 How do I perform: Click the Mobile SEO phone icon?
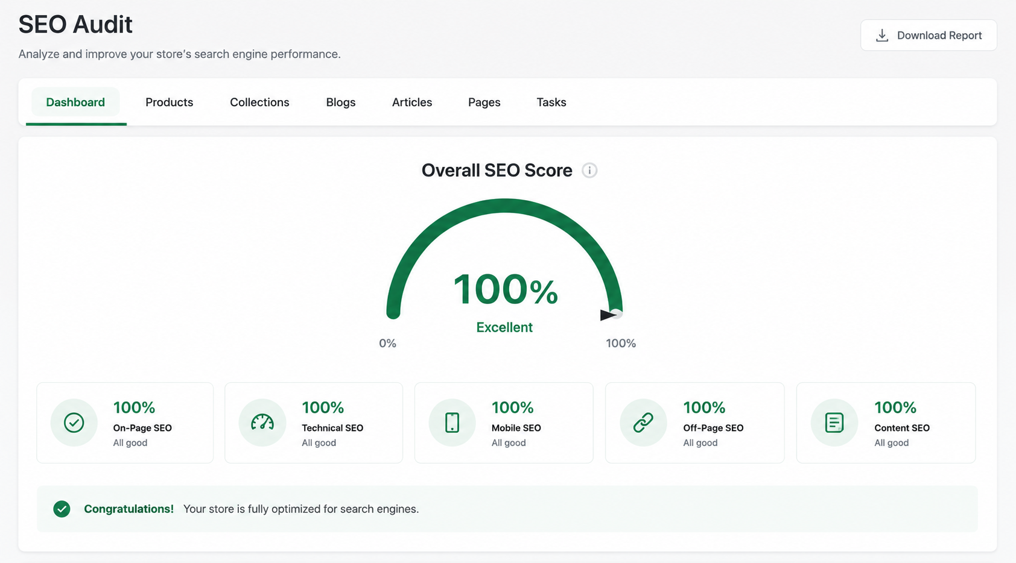452,423
